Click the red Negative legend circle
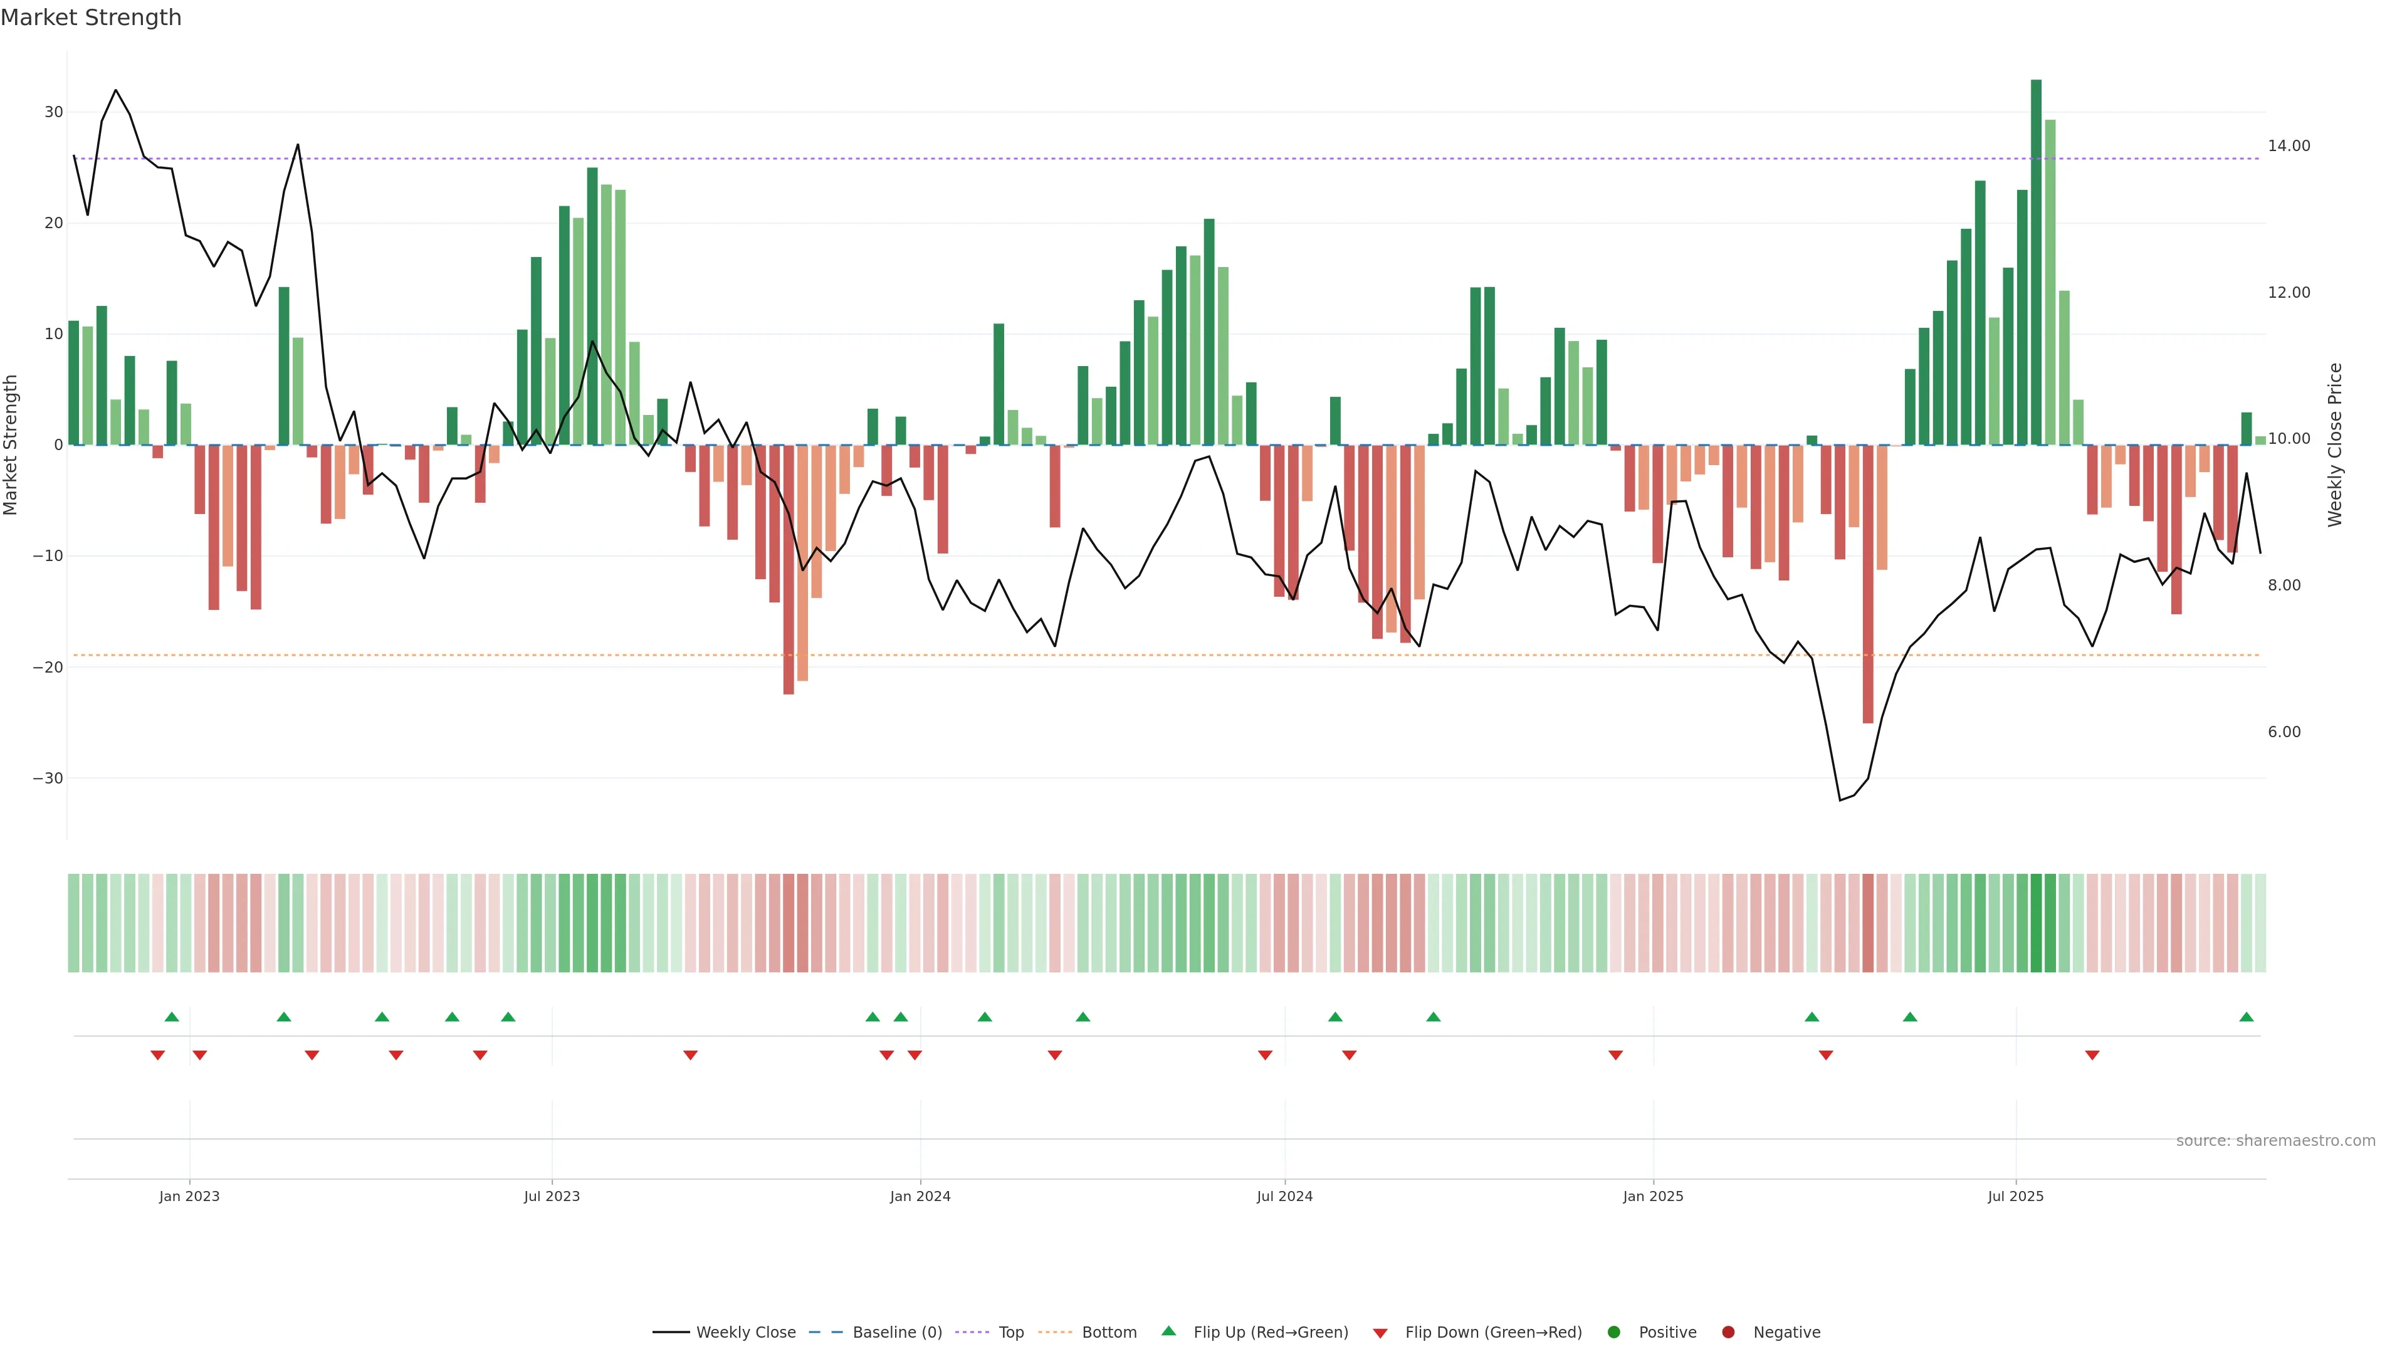The width and height of the screenshot is (2407, 1354). click(1728, 1333)
